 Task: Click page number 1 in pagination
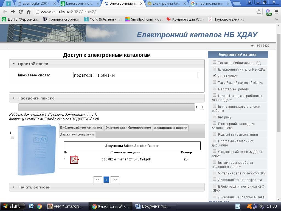(x=106, y=180)
